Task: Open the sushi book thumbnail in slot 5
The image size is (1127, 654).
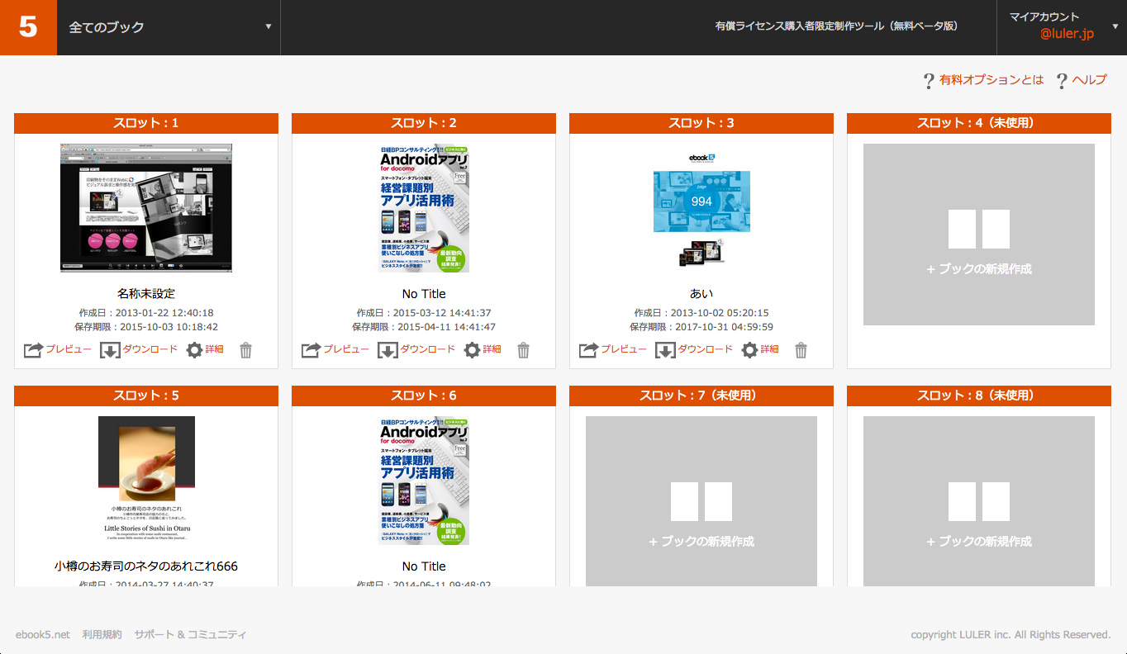Action: (146, 481)
